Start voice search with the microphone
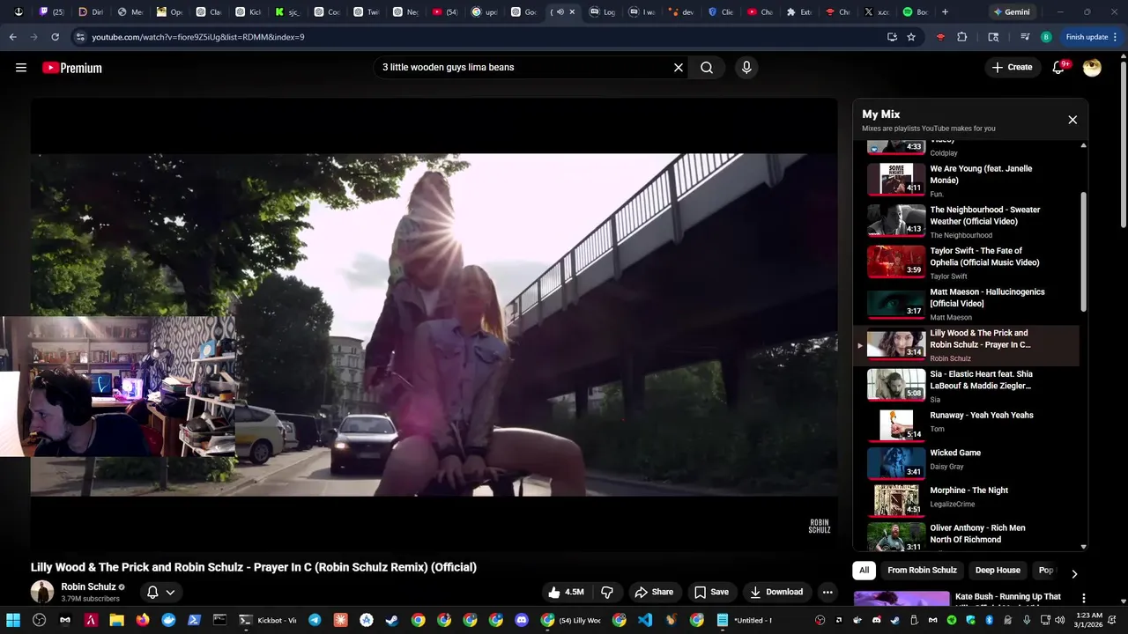 [x=746, y=68]
